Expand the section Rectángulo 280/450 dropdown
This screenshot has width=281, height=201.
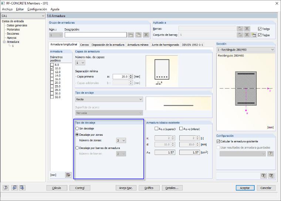tap(246, 49)
